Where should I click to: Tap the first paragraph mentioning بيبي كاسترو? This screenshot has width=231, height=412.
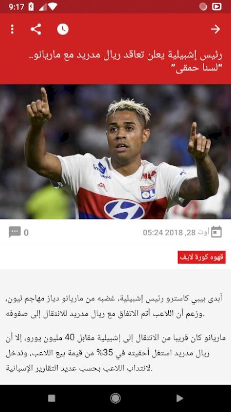pyautogui.click(x=114, y=306)
